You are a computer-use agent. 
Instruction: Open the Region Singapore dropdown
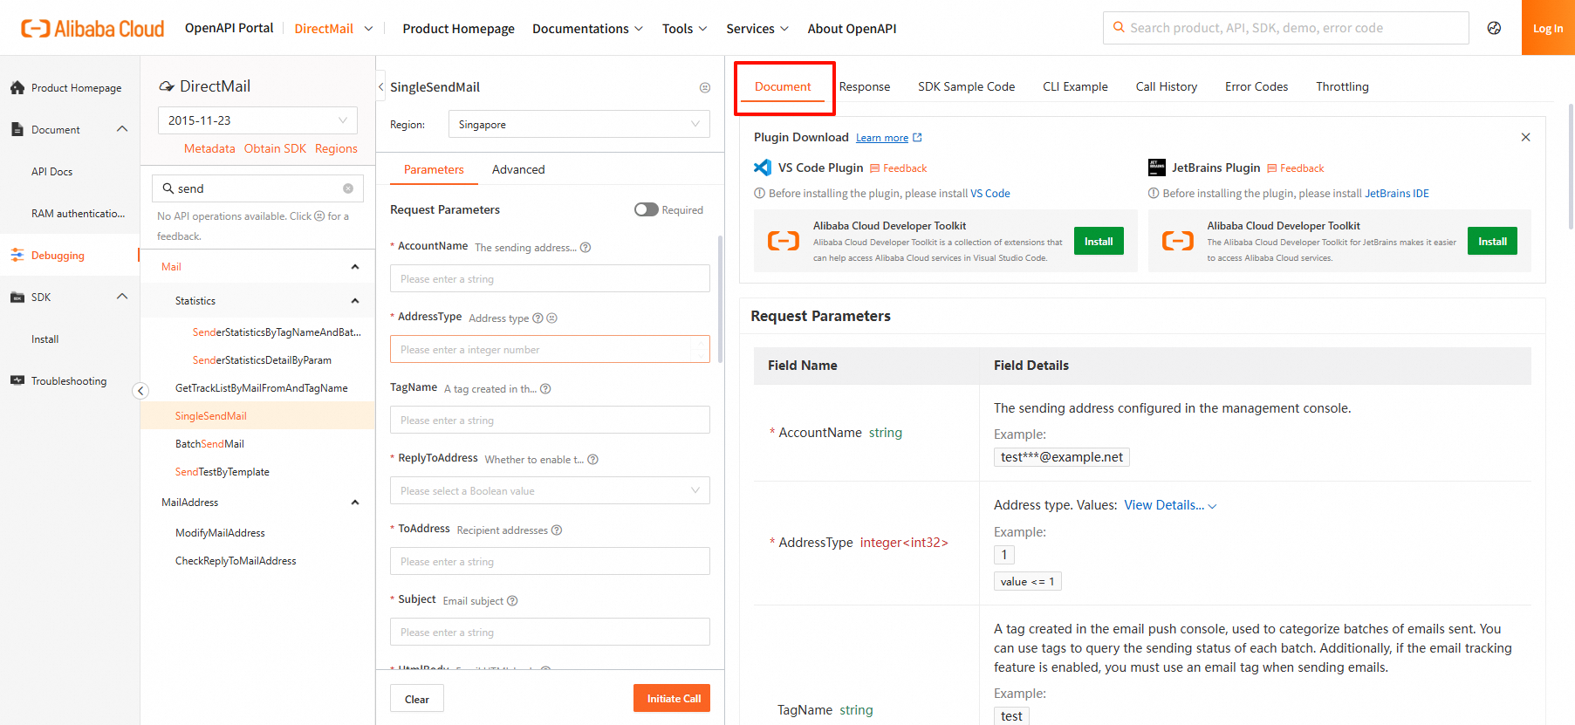(x=579, y=124)
